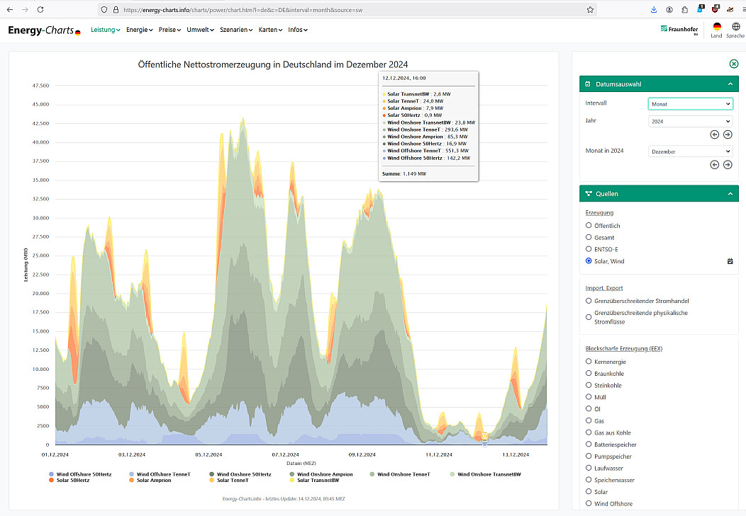Select the ENTSO-E source option
The width and height of the screenshot is (746, 516).
tap(589, 249)
